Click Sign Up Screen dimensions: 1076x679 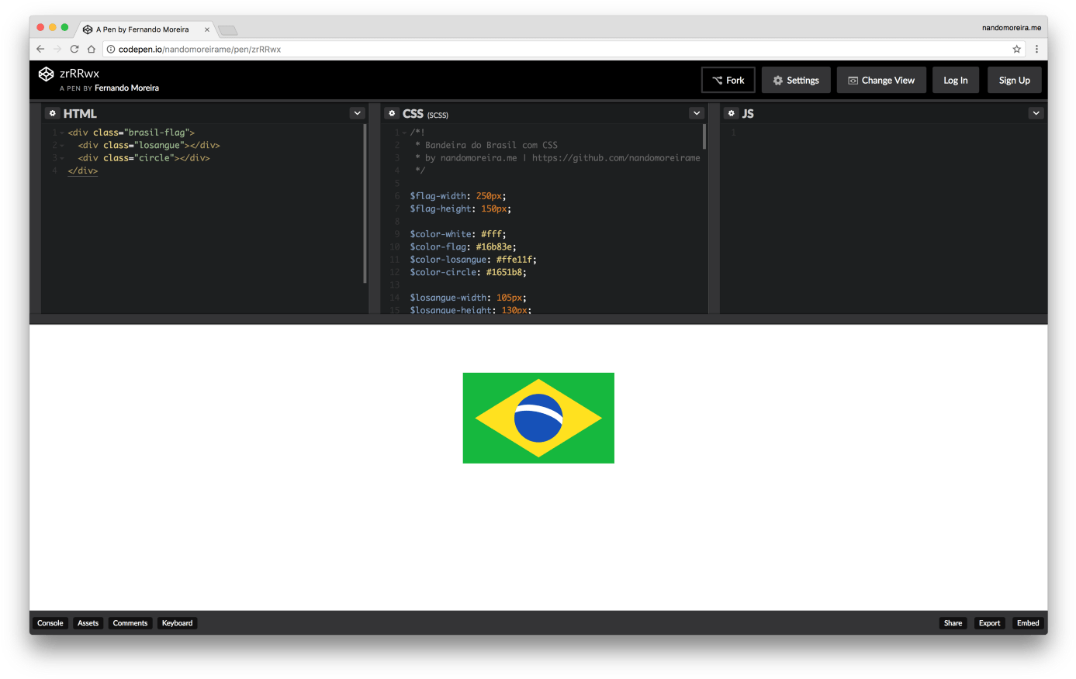pos(1015,80)
